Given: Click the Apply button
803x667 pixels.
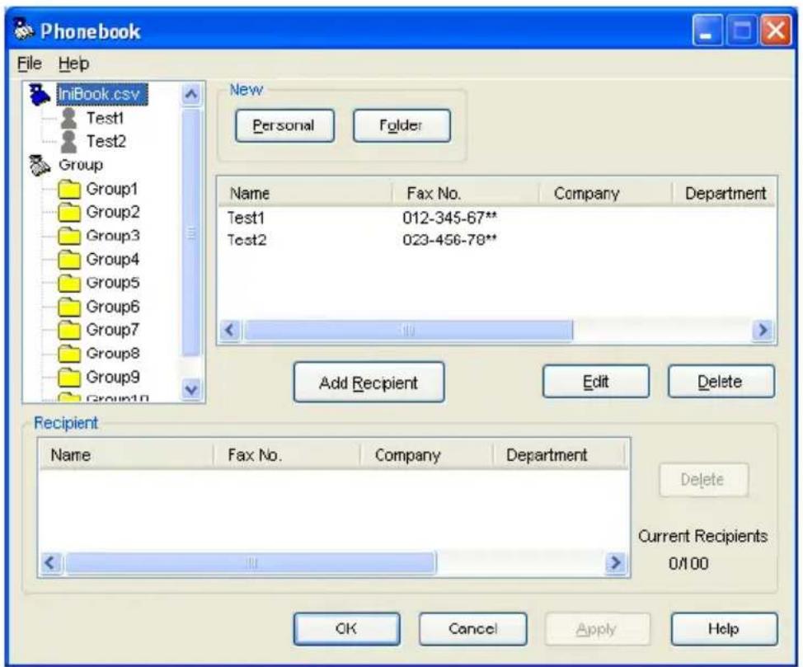Looking at the screenshot, I should tap(598, 629).
